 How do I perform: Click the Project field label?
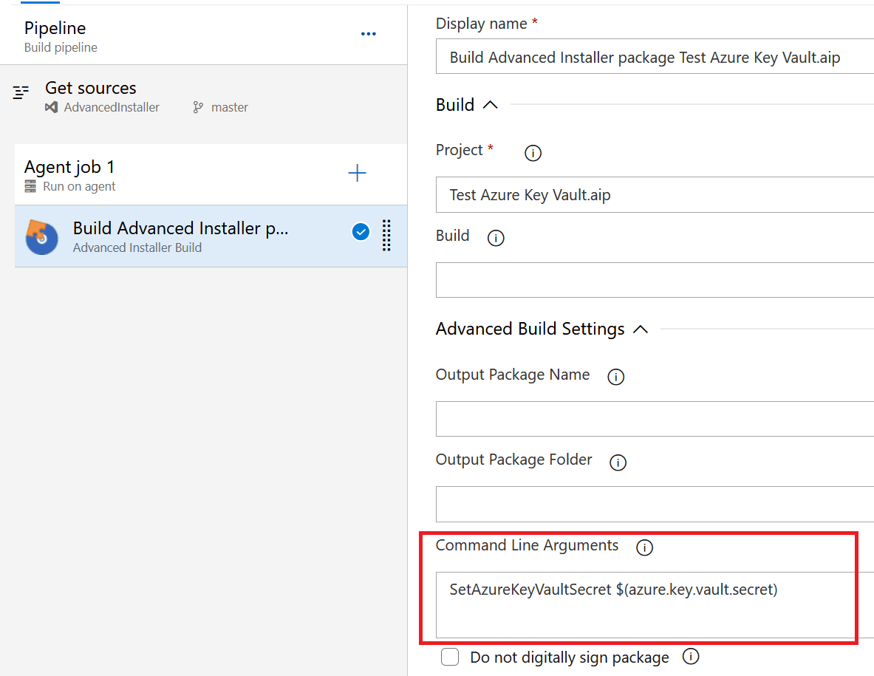coord(460,150)
